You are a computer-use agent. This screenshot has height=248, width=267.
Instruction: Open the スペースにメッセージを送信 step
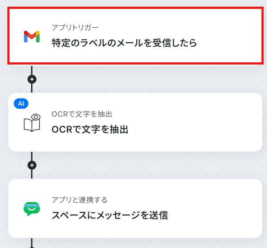pyautogui.click(x=135, y=208)
